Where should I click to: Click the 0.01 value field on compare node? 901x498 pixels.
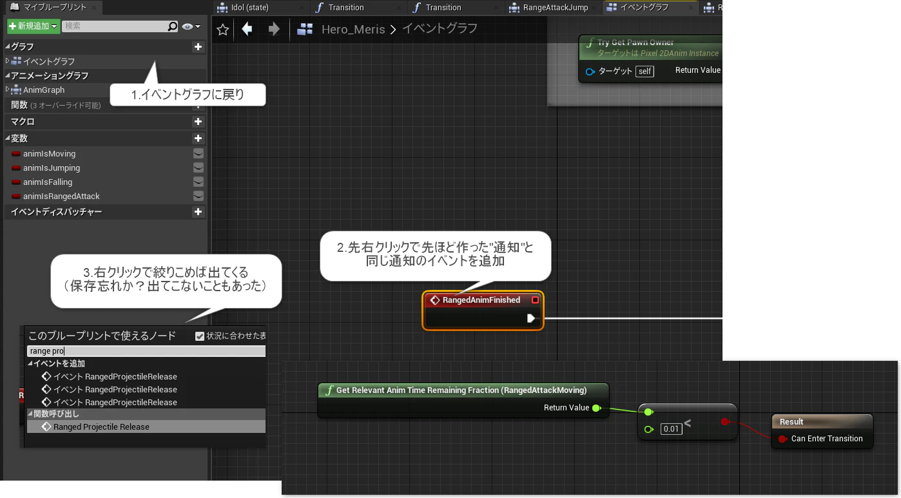(x=672, y=429)
